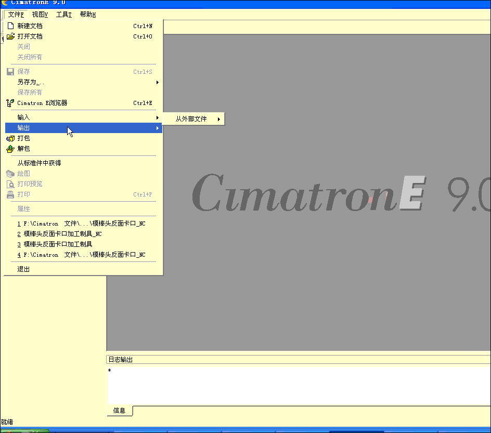The width and height of the screenshot is (491, 433).
Task: Click the 解包 text label
Action: coord(23,149)
